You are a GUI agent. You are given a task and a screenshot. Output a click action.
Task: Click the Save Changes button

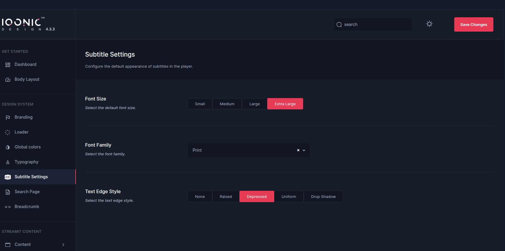click(x=473, y=24)
